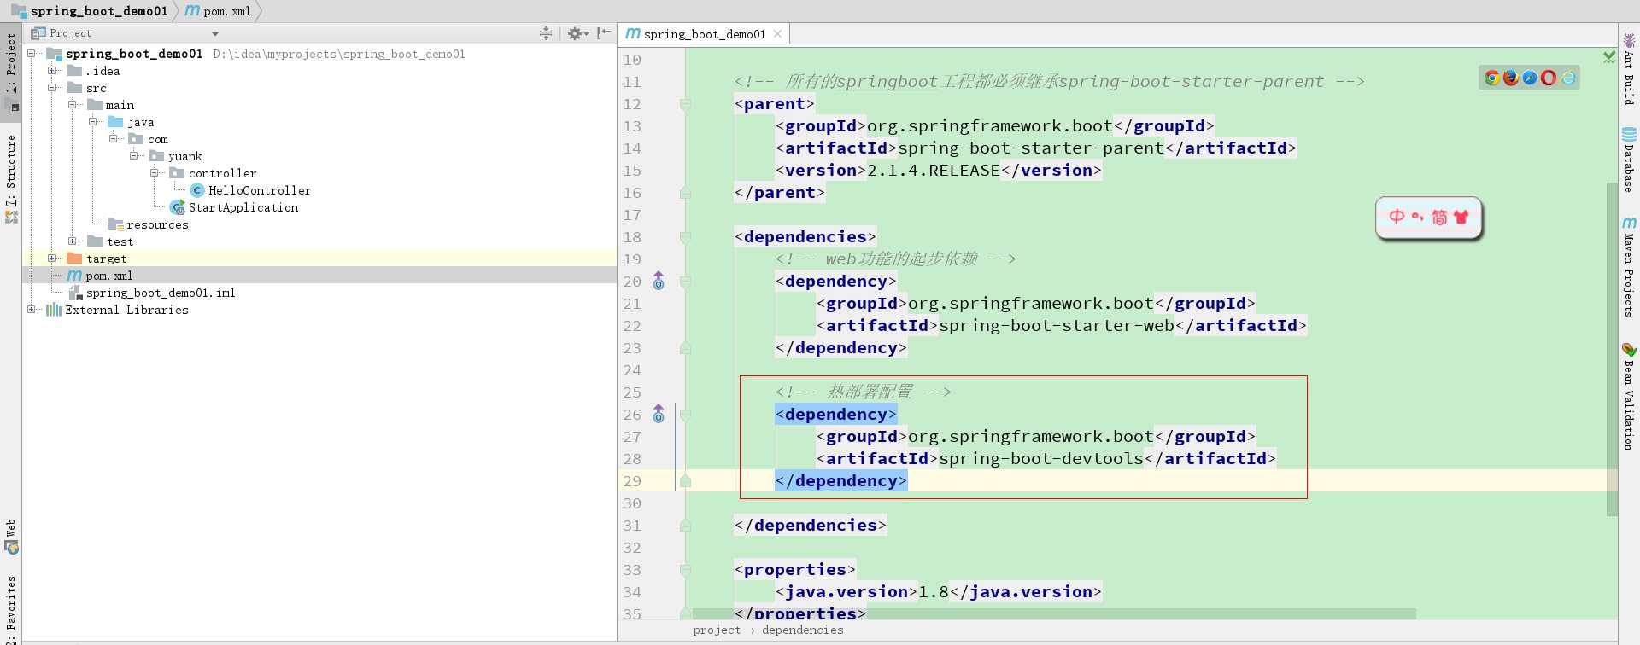The width and height of the screenshot is (1640, 645).
Task: Click spring-boot-devtools artifactId text
Action: point(1041,459)
